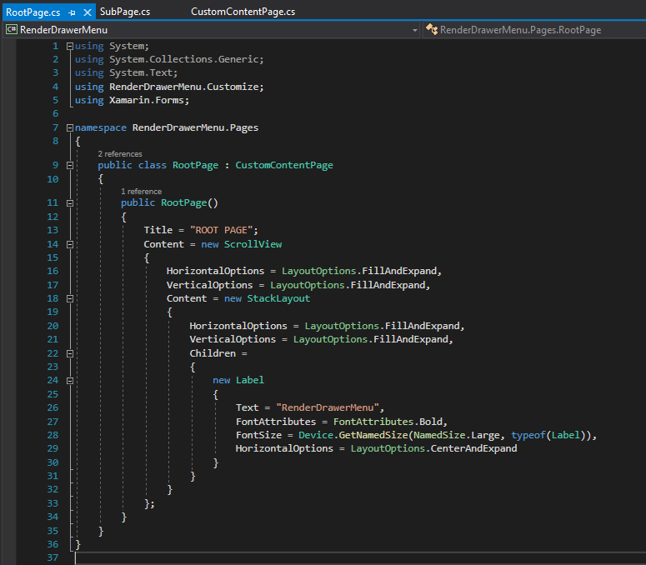The height and width of the screenshot is (565, 646).
Task: Pin the RootPage.cs tab
Action: (72, 12)
